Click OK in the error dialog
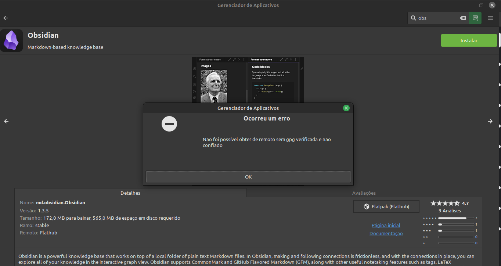This screenshot has height=266, width=501. point(248,177)
